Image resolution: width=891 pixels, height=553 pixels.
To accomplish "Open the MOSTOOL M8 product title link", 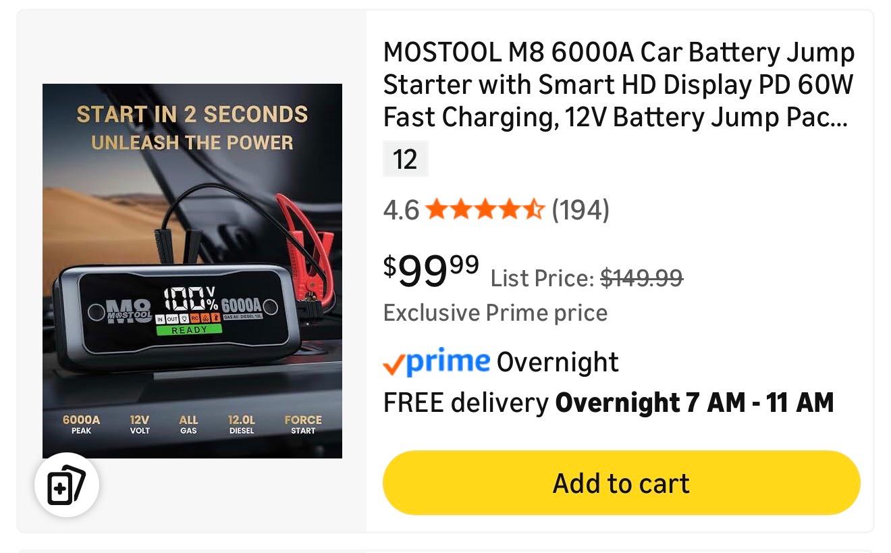I will (618, 85).
